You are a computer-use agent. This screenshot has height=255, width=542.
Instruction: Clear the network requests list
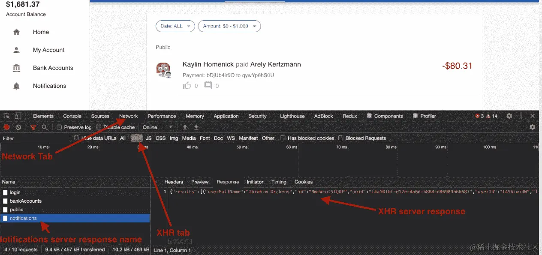(x=18, y=127)
